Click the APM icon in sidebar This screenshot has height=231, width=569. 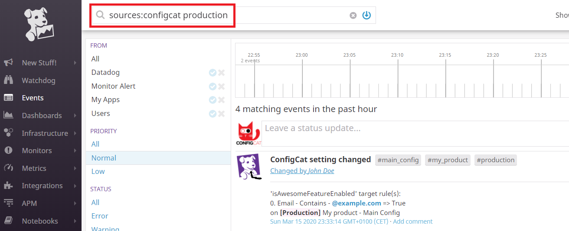[8, 203]
